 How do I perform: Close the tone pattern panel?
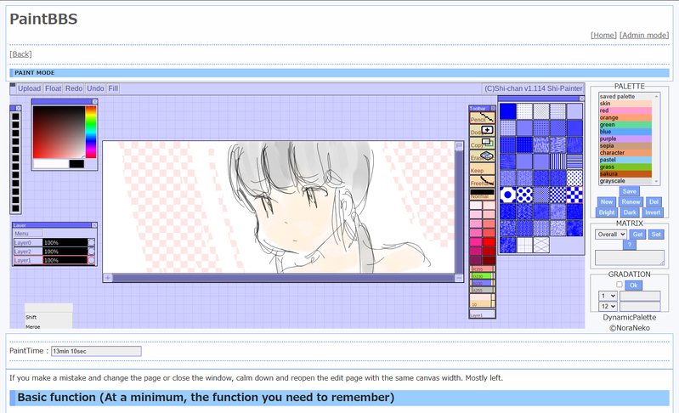(581, 99)
